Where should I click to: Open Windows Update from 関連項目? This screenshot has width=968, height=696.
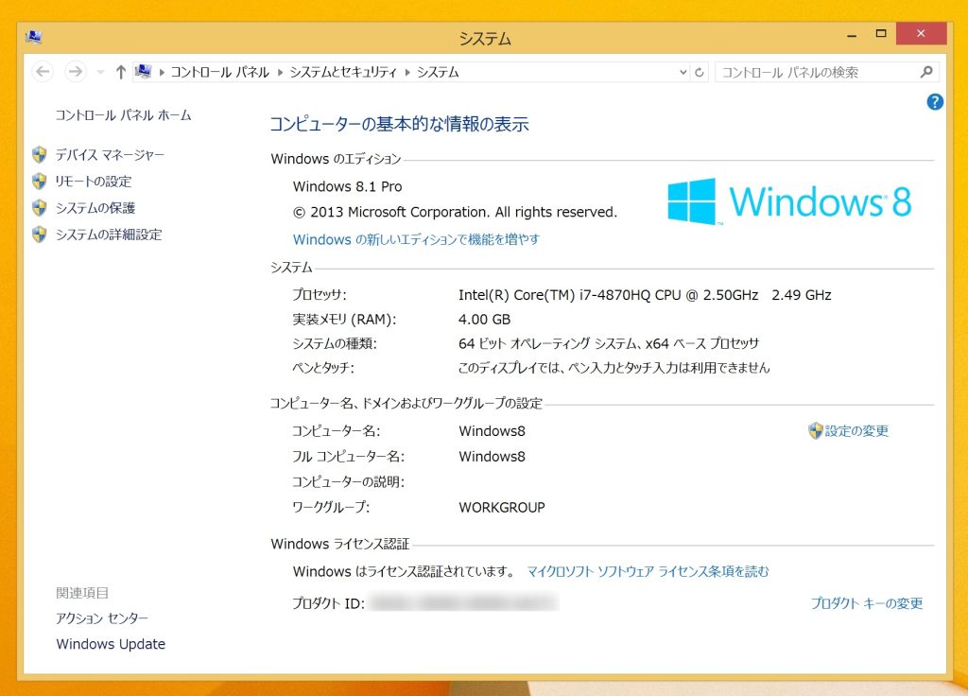click(111, 644)
